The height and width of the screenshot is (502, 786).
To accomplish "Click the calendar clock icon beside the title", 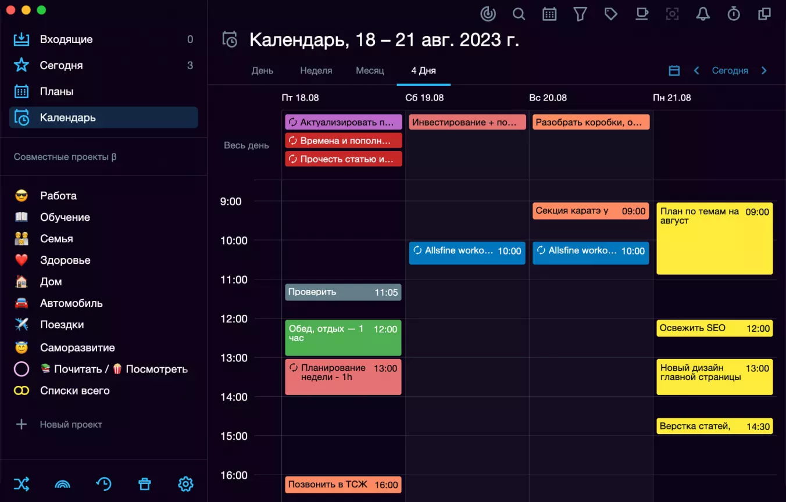I will [x=230, y=40].
